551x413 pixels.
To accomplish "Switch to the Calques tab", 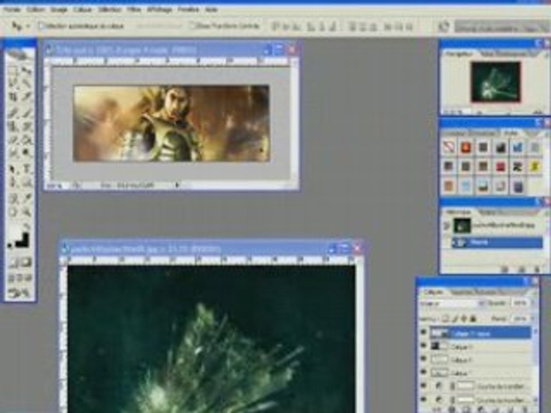I will click(433, 292).
